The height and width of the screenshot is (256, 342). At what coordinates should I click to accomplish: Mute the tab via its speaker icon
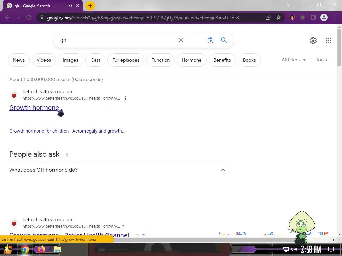pos(70,6)
